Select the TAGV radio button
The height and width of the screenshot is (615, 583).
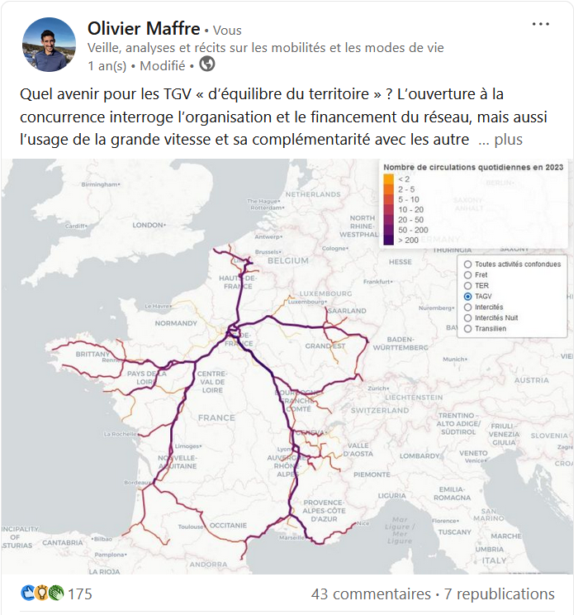468,297
